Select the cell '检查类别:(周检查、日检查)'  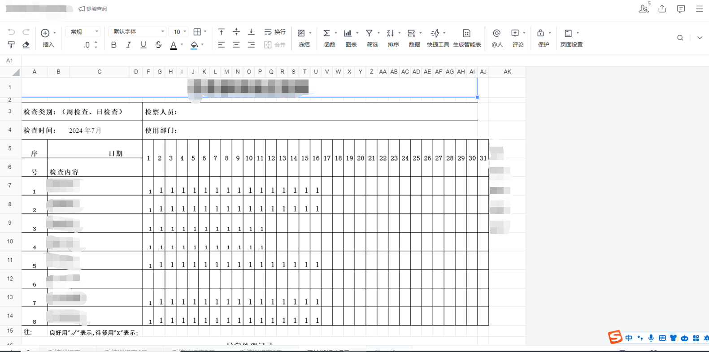[x=82, y=112]
